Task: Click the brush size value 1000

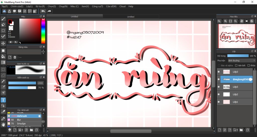Action: [40, 83]
